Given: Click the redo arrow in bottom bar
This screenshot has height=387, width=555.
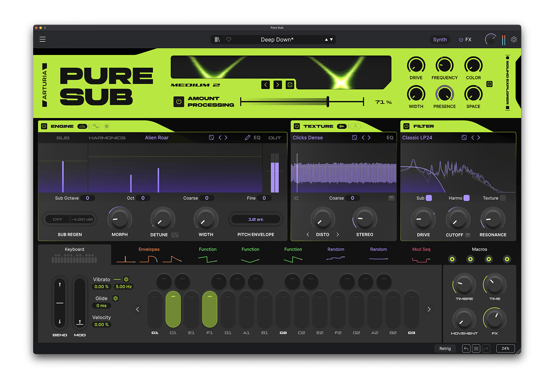Looking at the screenshot, I should coord(486,348).
